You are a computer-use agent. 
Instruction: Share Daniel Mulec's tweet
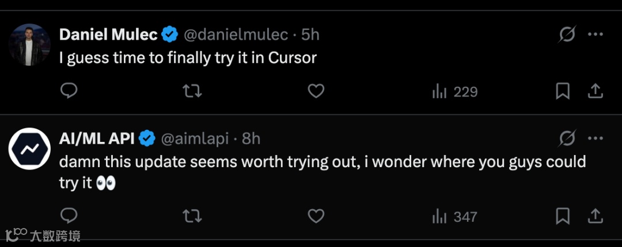coord(595,91)
